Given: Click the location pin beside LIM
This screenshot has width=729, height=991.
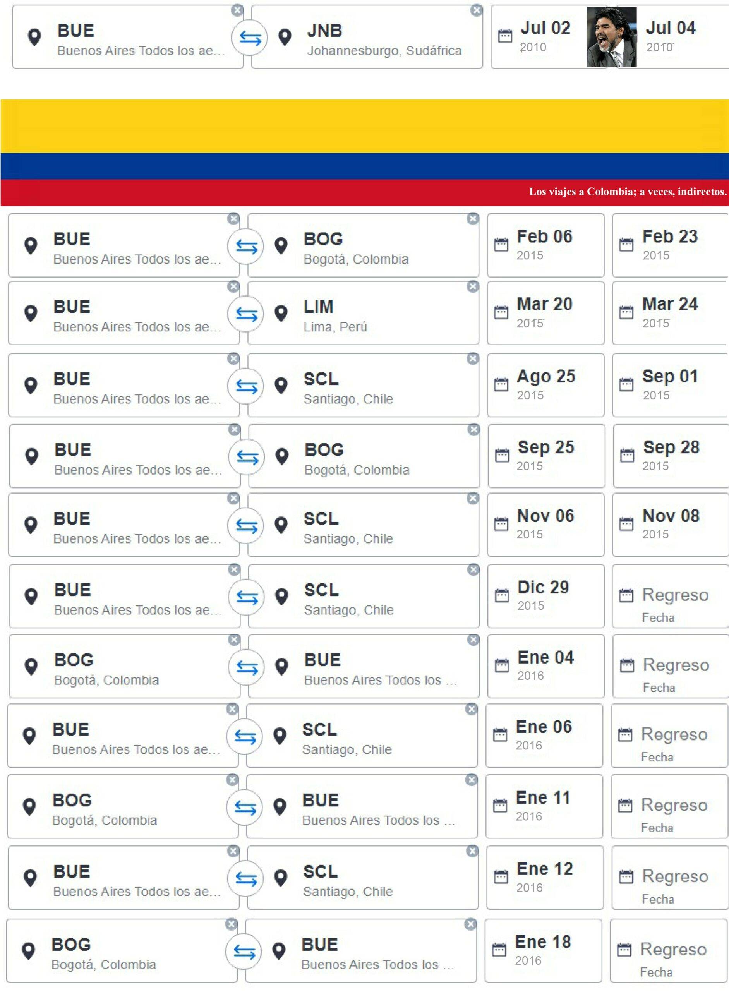Looking at the screenshot, I should tap(281, 313).
